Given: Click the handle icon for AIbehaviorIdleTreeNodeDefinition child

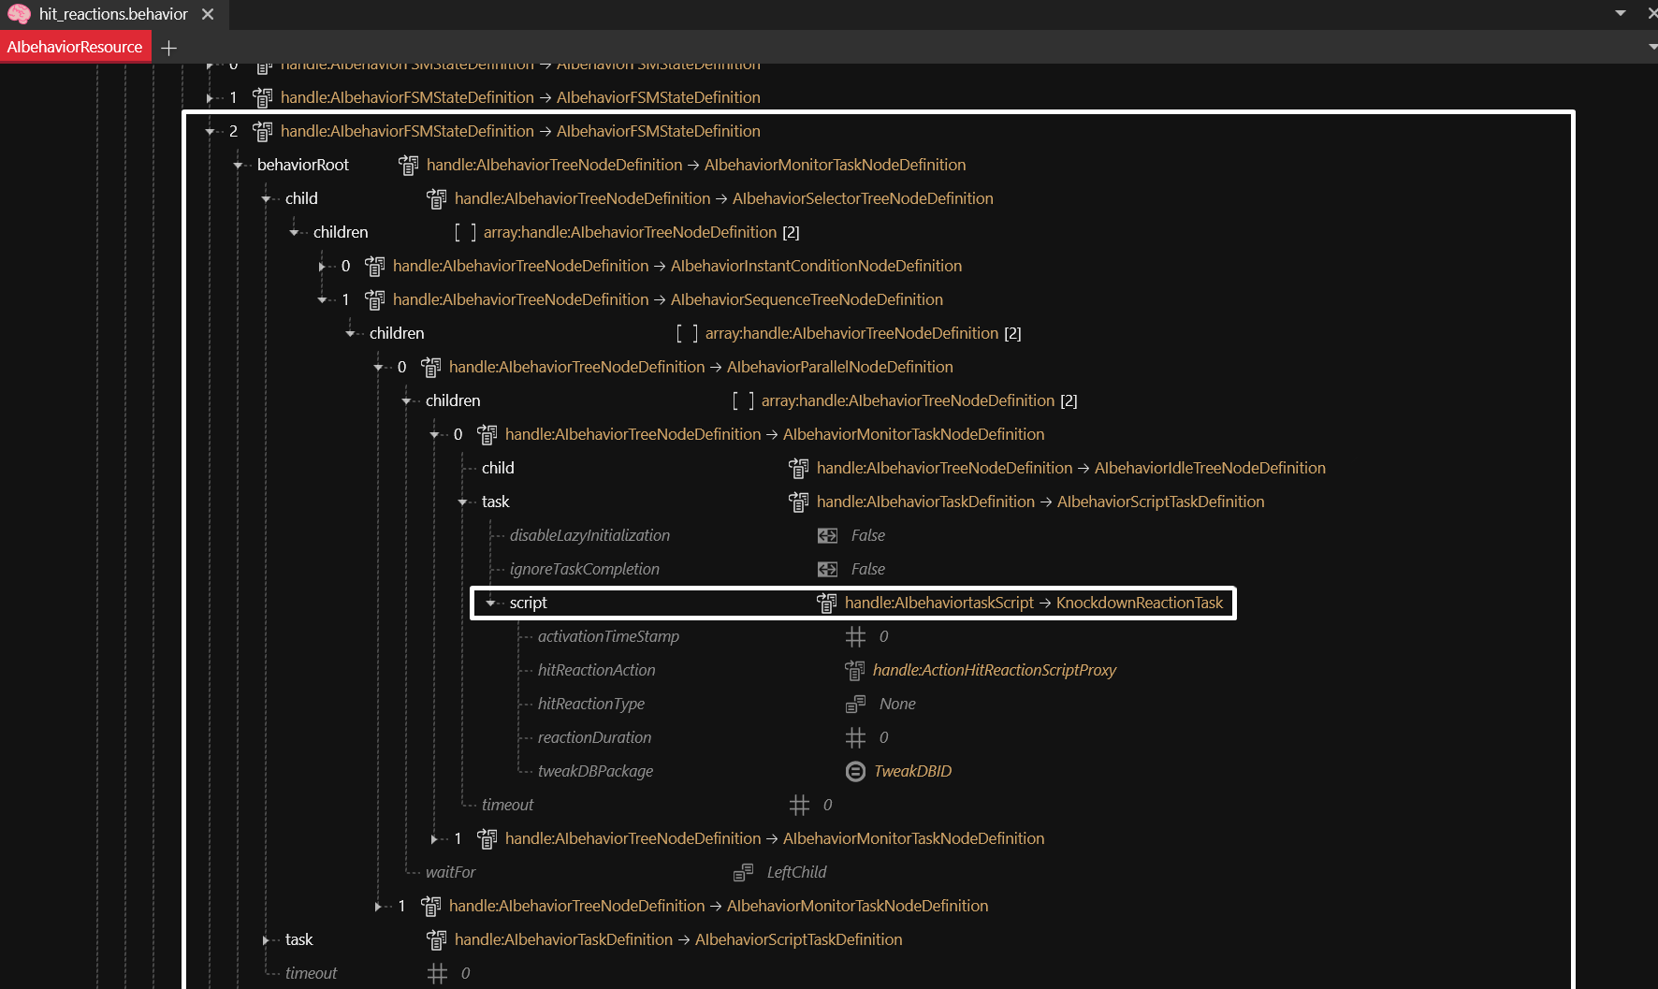Looking at the screenshot, I should pyautogui.click(x=798, y=468).
